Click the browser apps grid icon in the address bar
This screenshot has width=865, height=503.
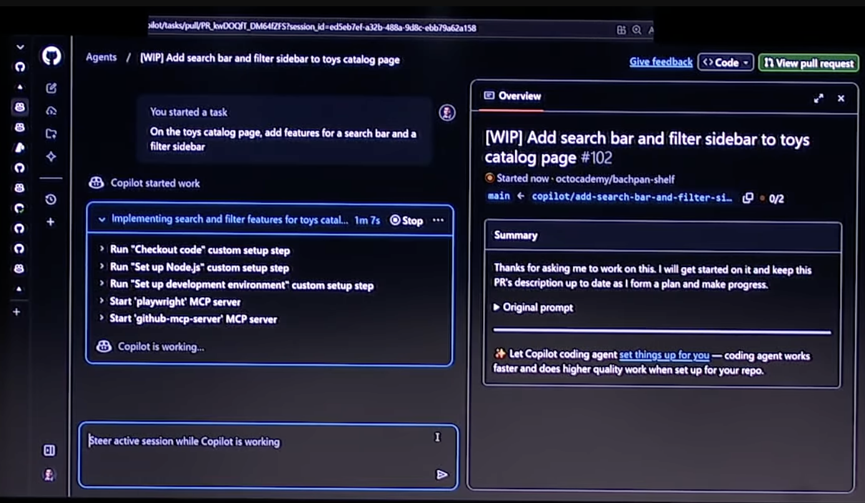621,29
